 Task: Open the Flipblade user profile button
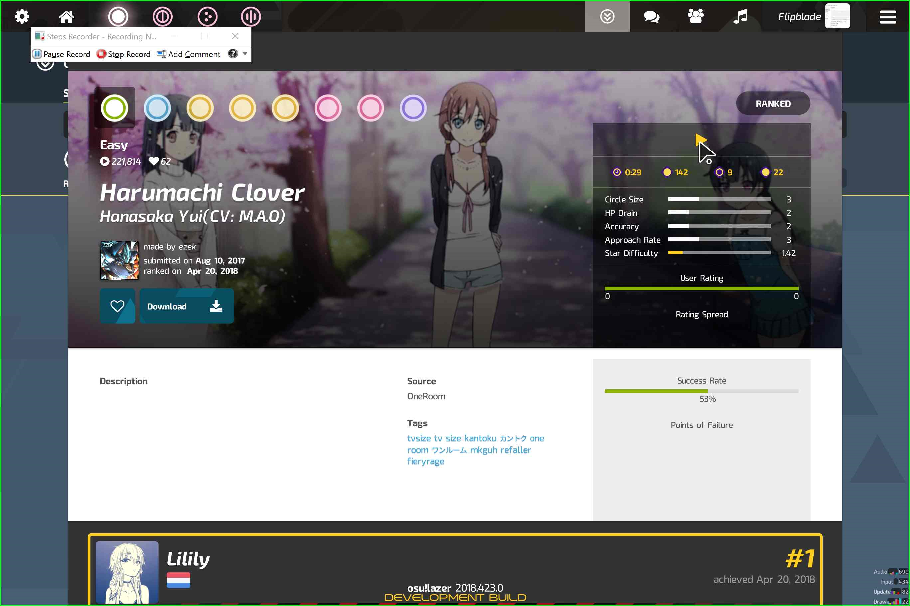tap(814, 16)
